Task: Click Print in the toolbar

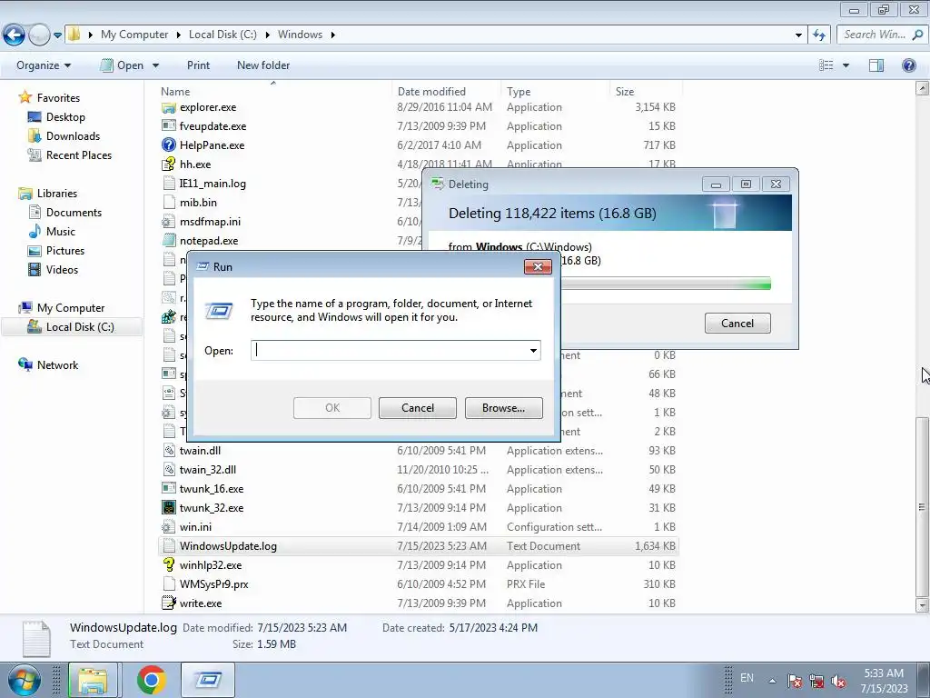Action: click(x=198, y=65)
